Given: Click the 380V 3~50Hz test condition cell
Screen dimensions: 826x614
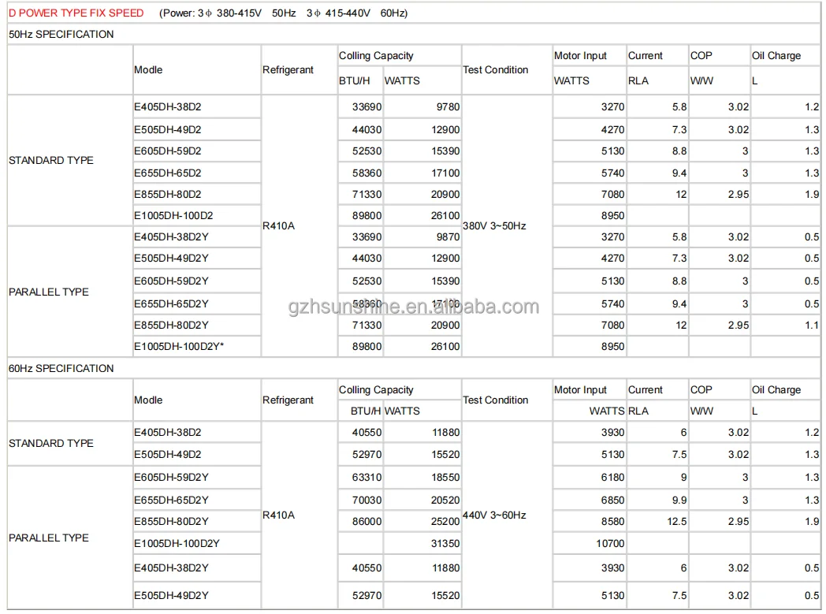Looking at the screenshot, I should click(x=494, y=226).
